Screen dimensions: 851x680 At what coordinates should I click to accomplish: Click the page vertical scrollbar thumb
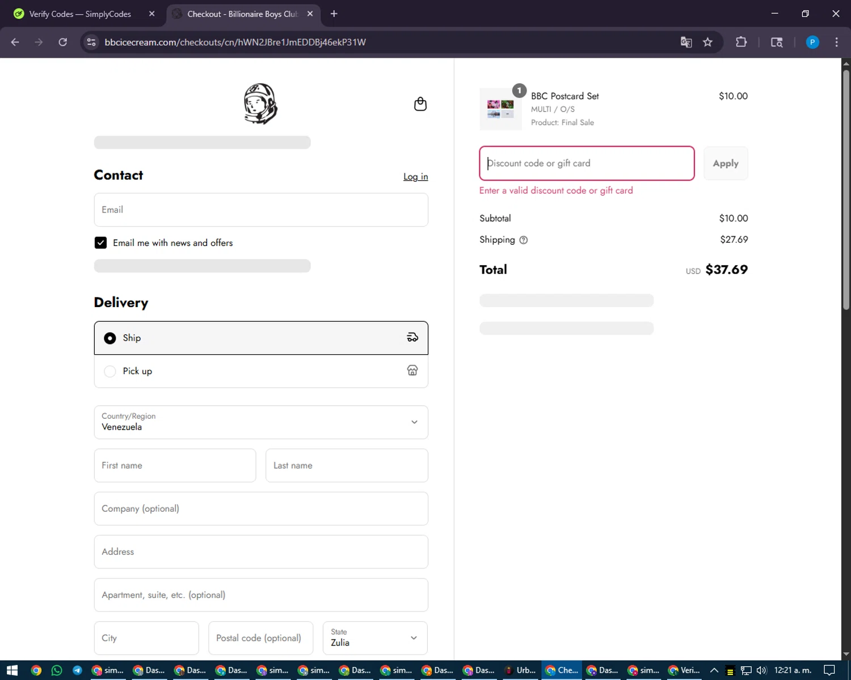[846, 190]
